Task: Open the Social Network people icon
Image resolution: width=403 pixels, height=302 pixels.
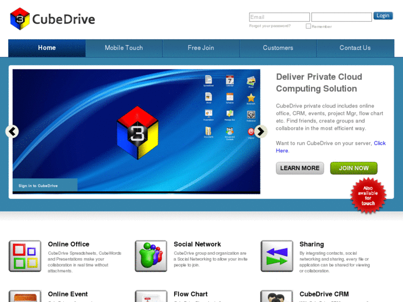Action: coord(151,256)
